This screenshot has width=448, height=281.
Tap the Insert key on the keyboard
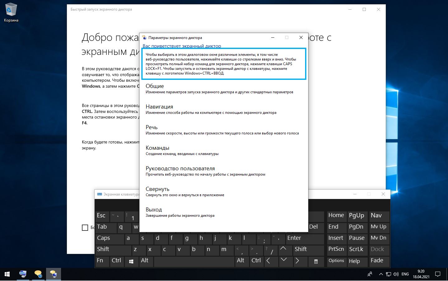[337, 239]
